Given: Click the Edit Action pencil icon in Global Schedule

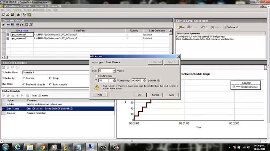Looking at the screenshot, I should [8, 96].
